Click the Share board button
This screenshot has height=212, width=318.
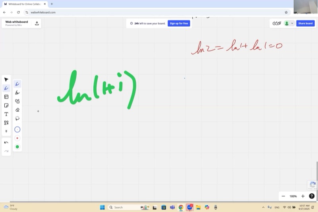coord(305,23)
